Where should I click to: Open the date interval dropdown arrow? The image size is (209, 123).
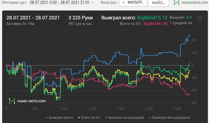pos(93,2)
